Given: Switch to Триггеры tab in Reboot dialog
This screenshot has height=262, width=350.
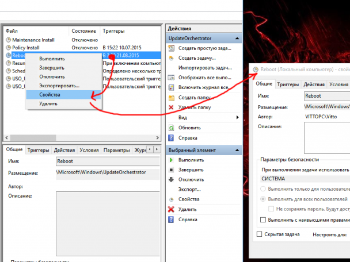Looking at the screenshot, I should coord(288,84).
